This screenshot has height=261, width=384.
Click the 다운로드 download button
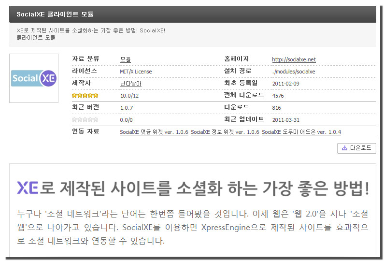(x=356, y=148)
